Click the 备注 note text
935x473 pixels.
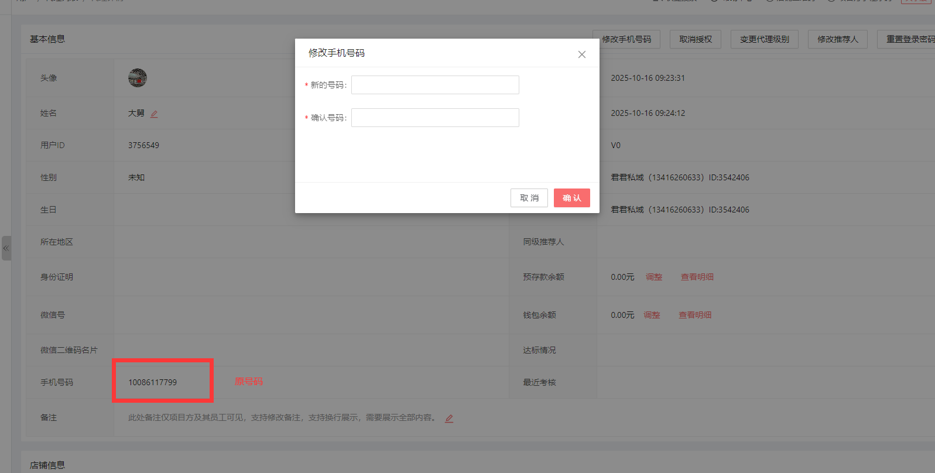click(282, 417)
